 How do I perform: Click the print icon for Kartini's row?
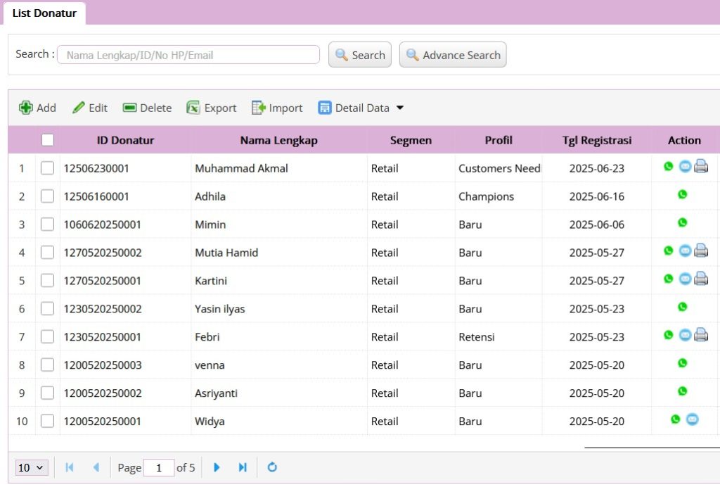pos(701,279)
